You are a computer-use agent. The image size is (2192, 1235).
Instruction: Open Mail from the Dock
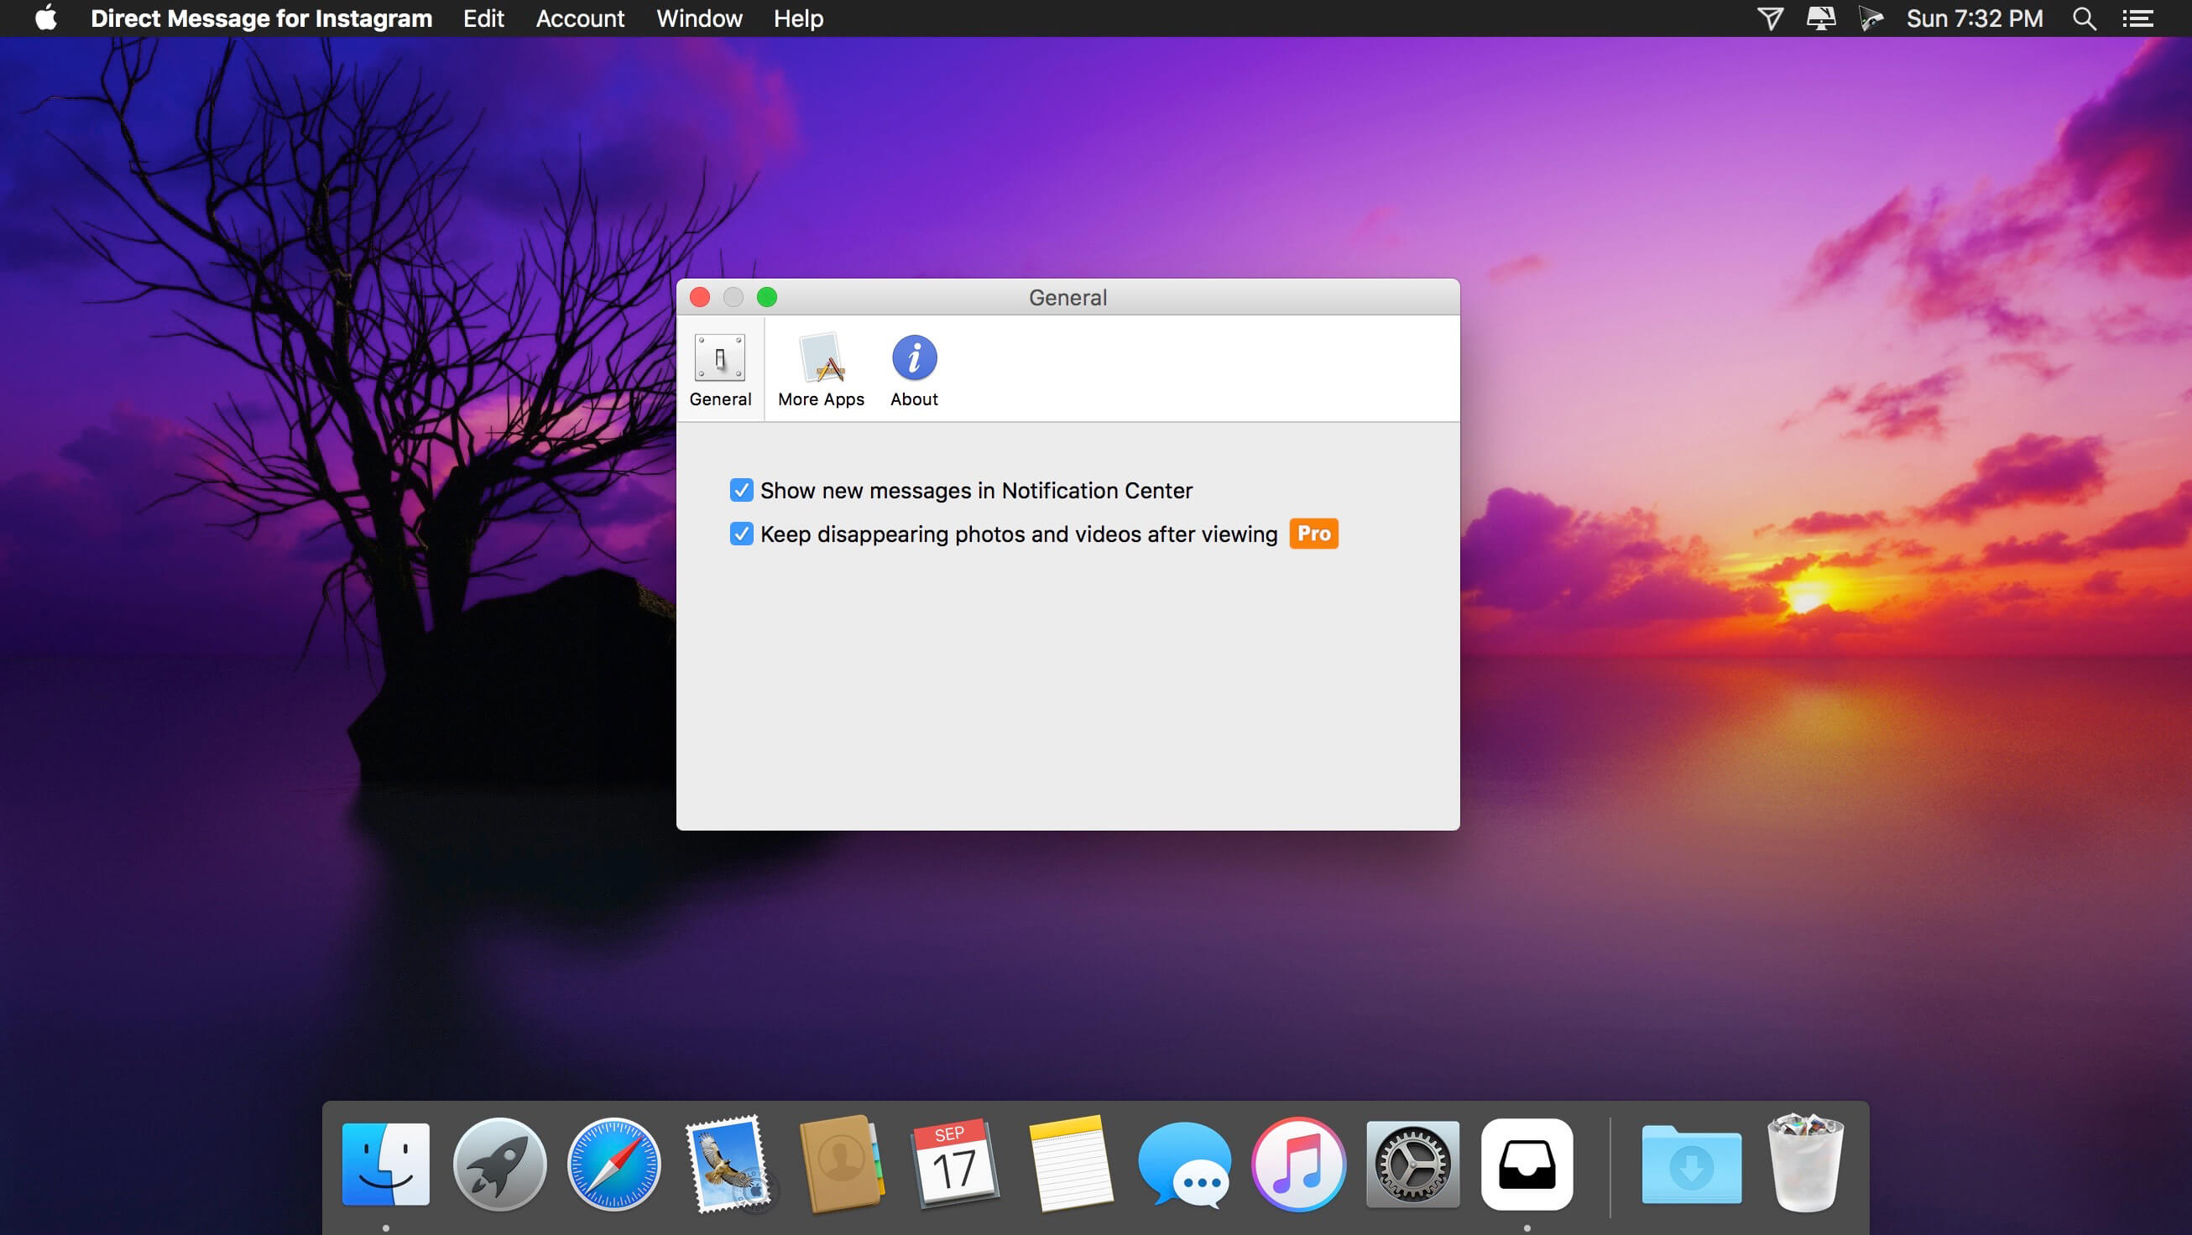point(730,1166)
